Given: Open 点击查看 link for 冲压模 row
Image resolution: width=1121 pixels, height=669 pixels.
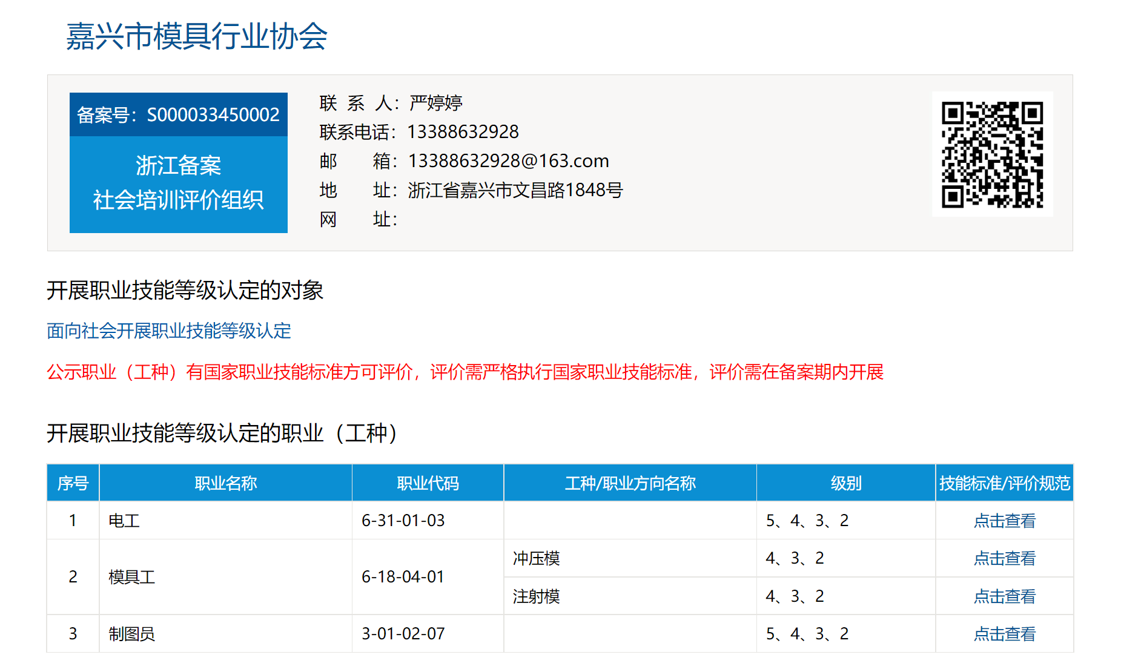Looking at the screenshot, I should (x=1004, y=558).
